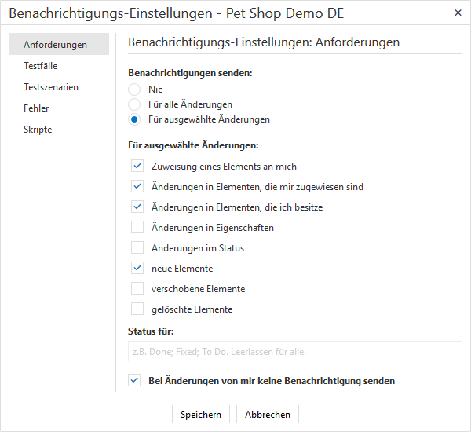Uncheck the neue Elemente checkbox
Viewport: 471px width, 432px height.
coord(137,269)
